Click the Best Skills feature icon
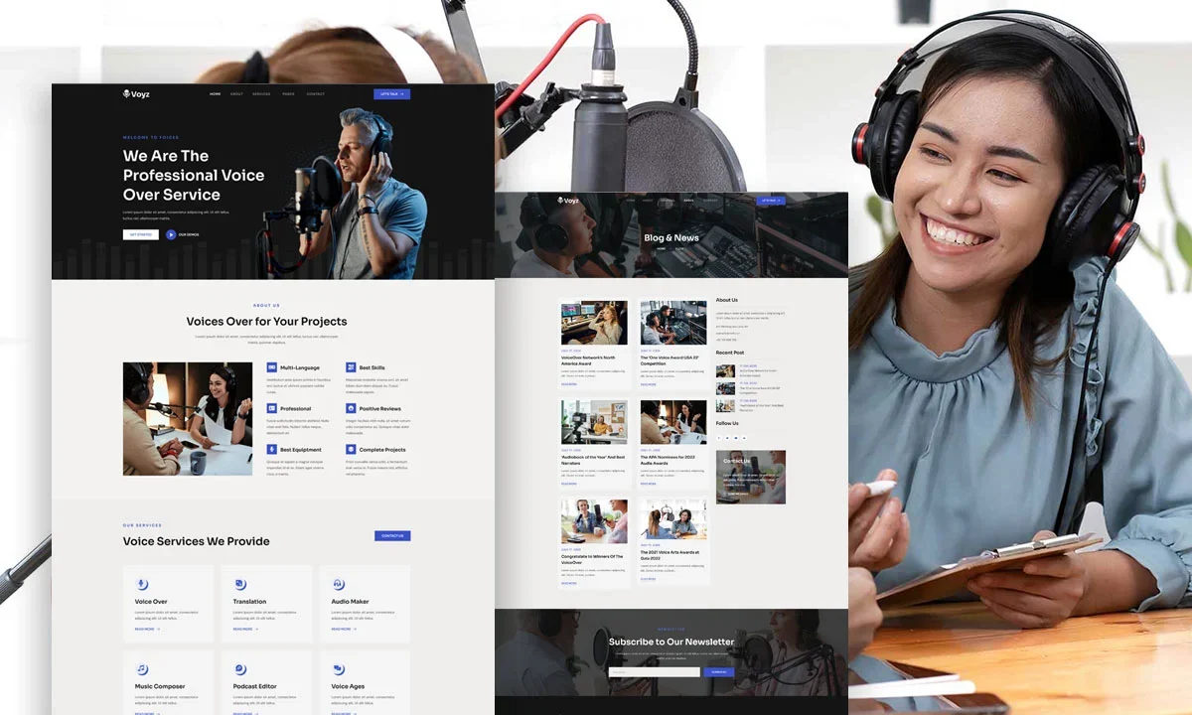 (x=351, y=367)
